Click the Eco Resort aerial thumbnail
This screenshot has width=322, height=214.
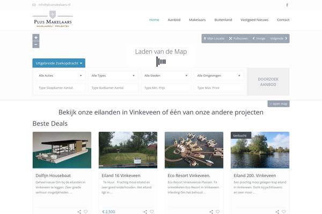point(194,150)
